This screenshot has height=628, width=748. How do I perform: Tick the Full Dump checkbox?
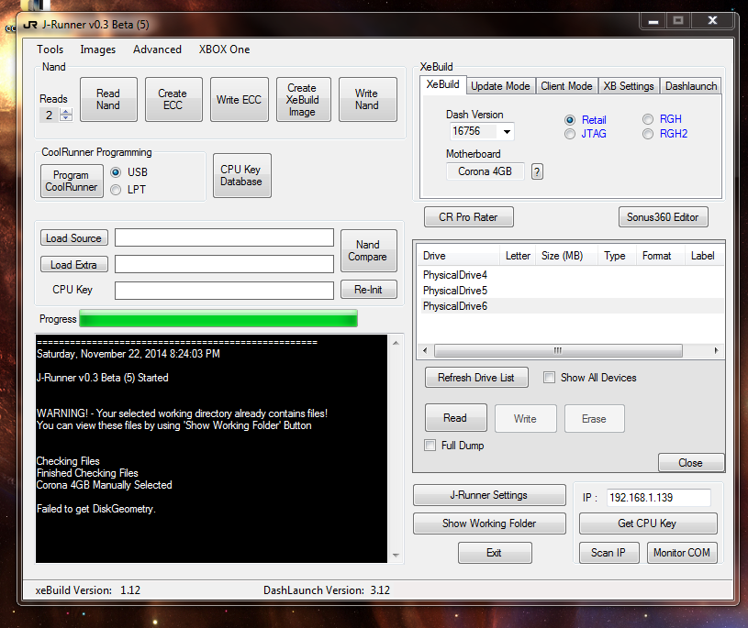click(x=430, y=446)
